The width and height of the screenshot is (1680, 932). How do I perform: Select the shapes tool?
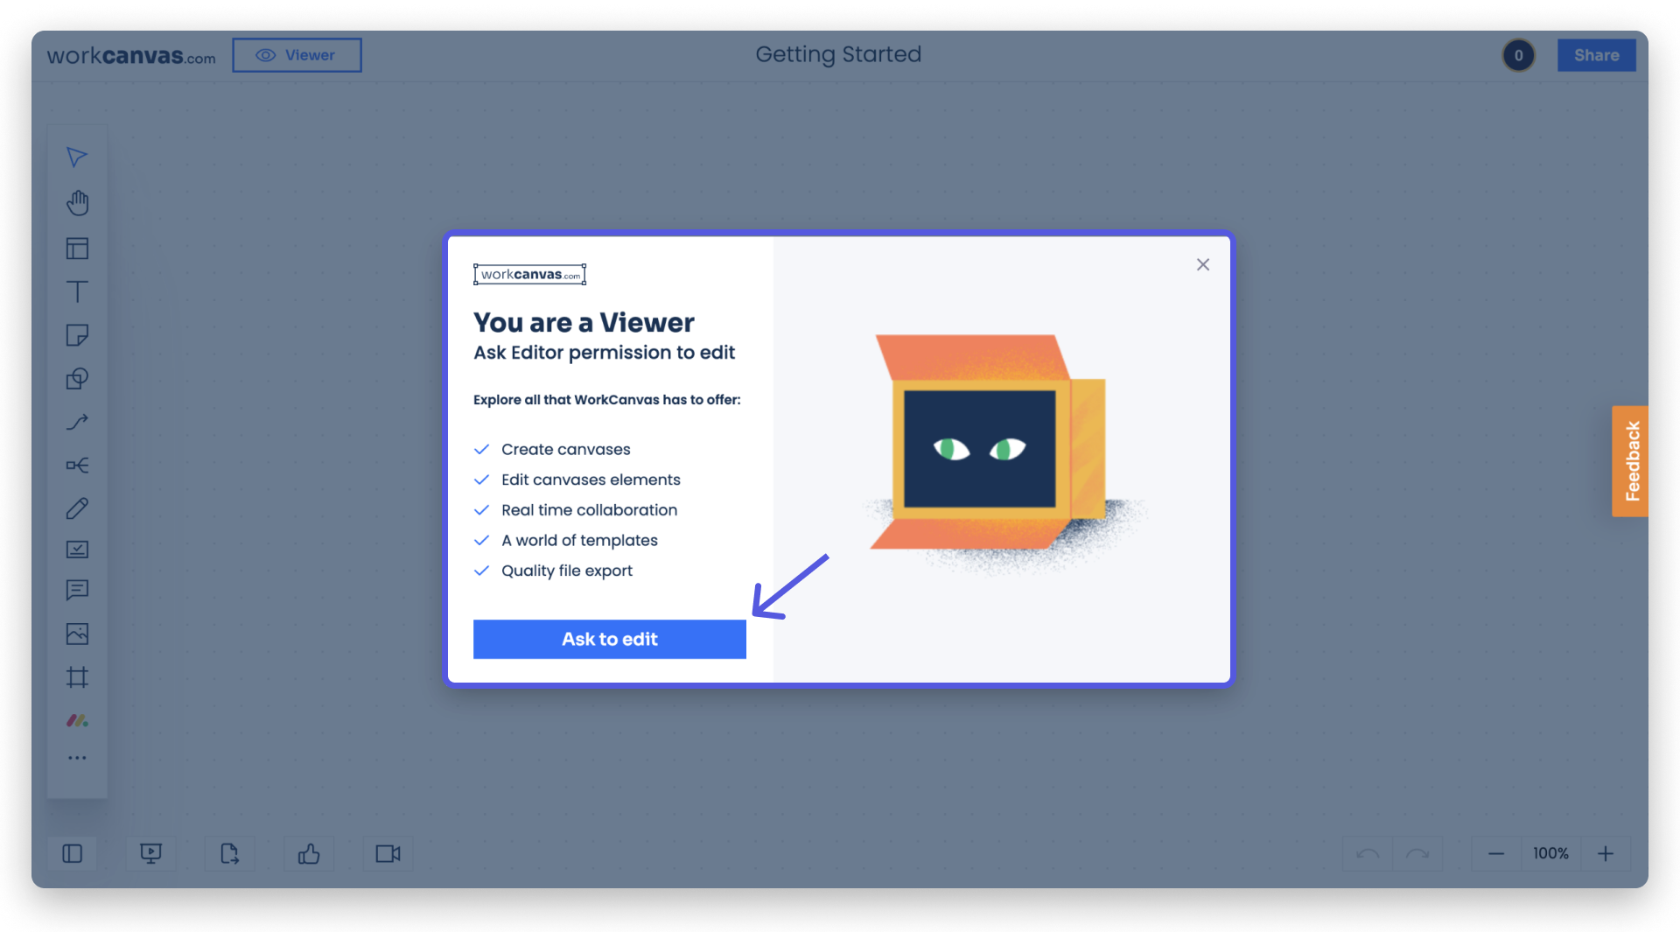77,379
